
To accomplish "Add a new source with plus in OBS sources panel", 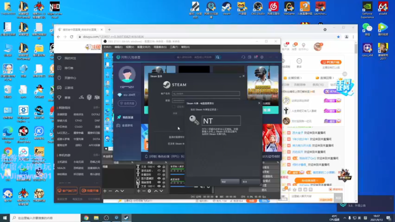I will pos(139,191).
